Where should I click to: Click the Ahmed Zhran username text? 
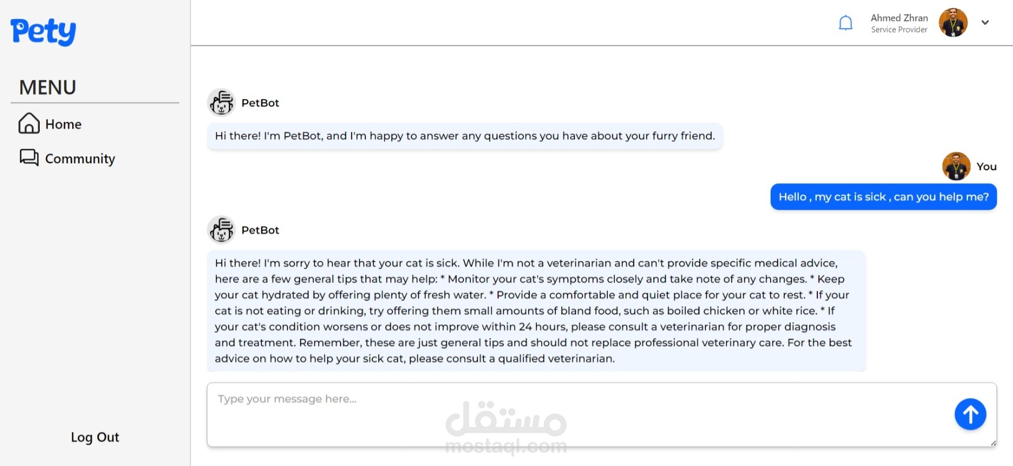coord(899,18)
